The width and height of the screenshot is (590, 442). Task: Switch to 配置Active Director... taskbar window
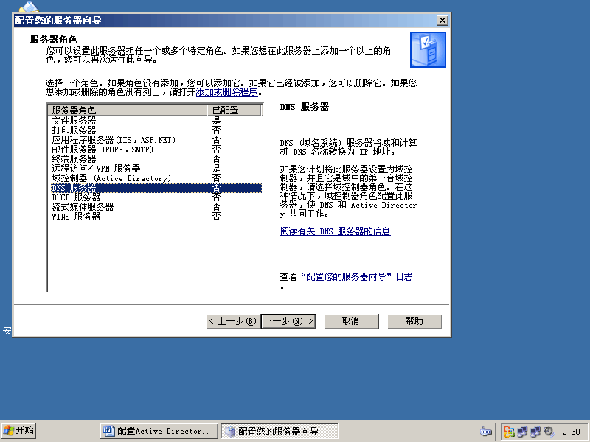click(x=159, y=431)
